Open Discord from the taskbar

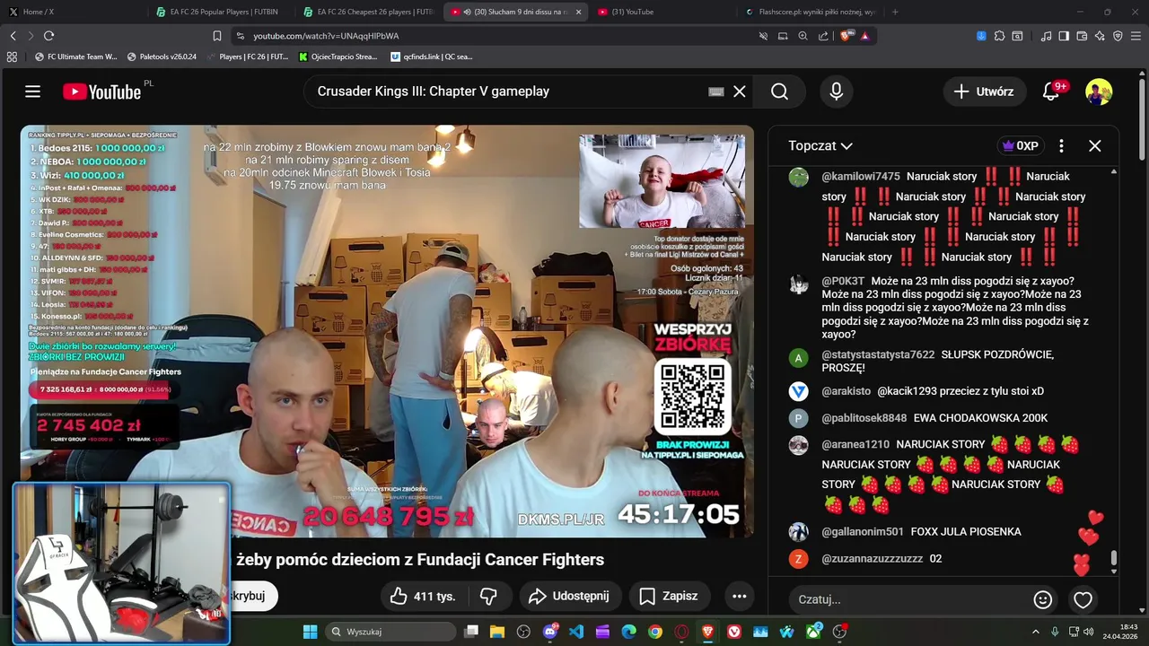point(550,632)
